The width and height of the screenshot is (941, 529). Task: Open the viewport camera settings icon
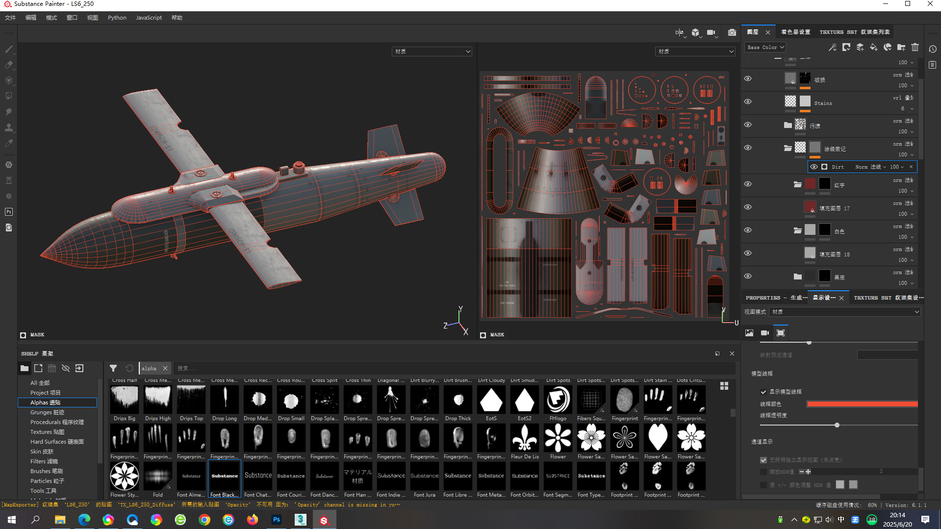coord(712,32)
